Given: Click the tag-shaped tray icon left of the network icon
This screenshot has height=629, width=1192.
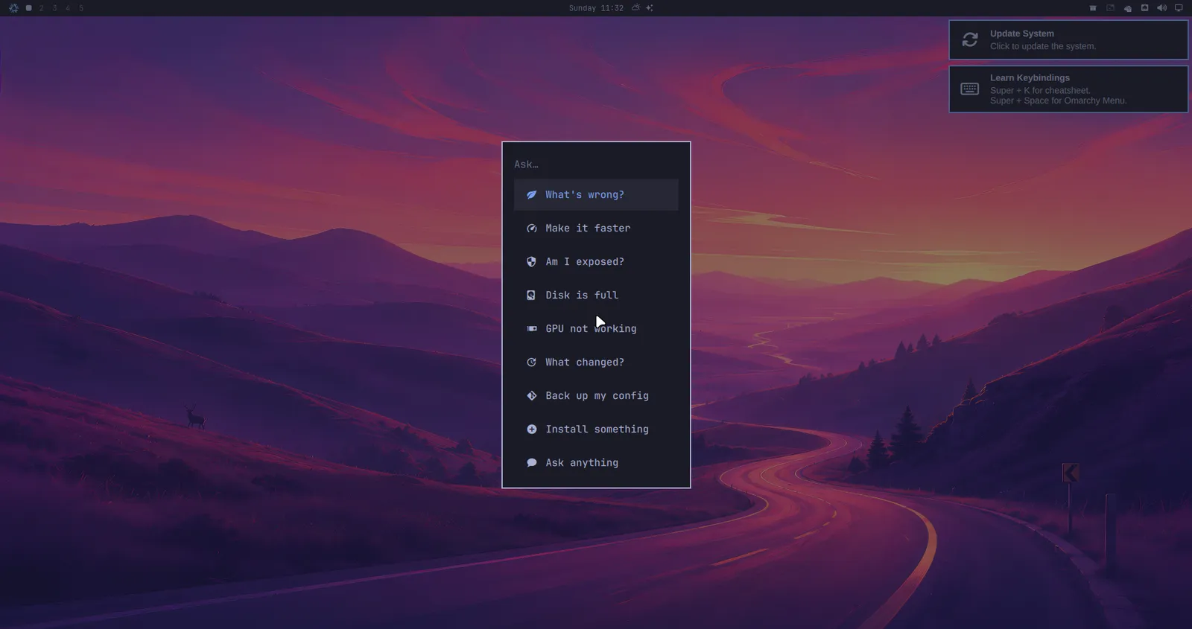Looking at the screenshot, I should (1128, 8).
